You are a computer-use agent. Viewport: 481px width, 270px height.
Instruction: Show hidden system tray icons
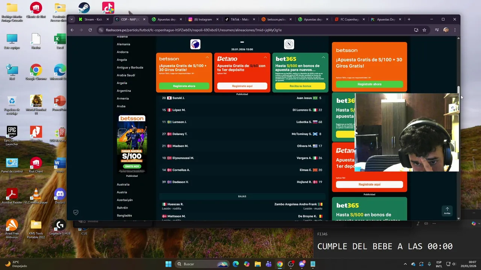(x=405, y=264)
